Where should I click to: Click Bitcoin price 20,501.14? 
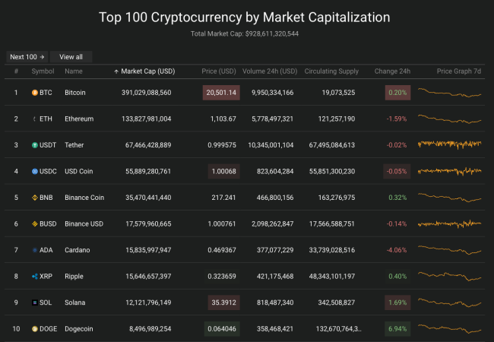point(221,93)
